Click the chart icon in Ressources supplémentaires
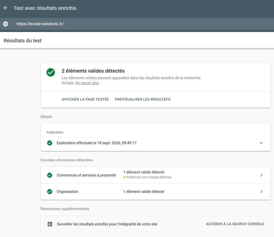Screen dimensions: 274x237 (50, 224)
